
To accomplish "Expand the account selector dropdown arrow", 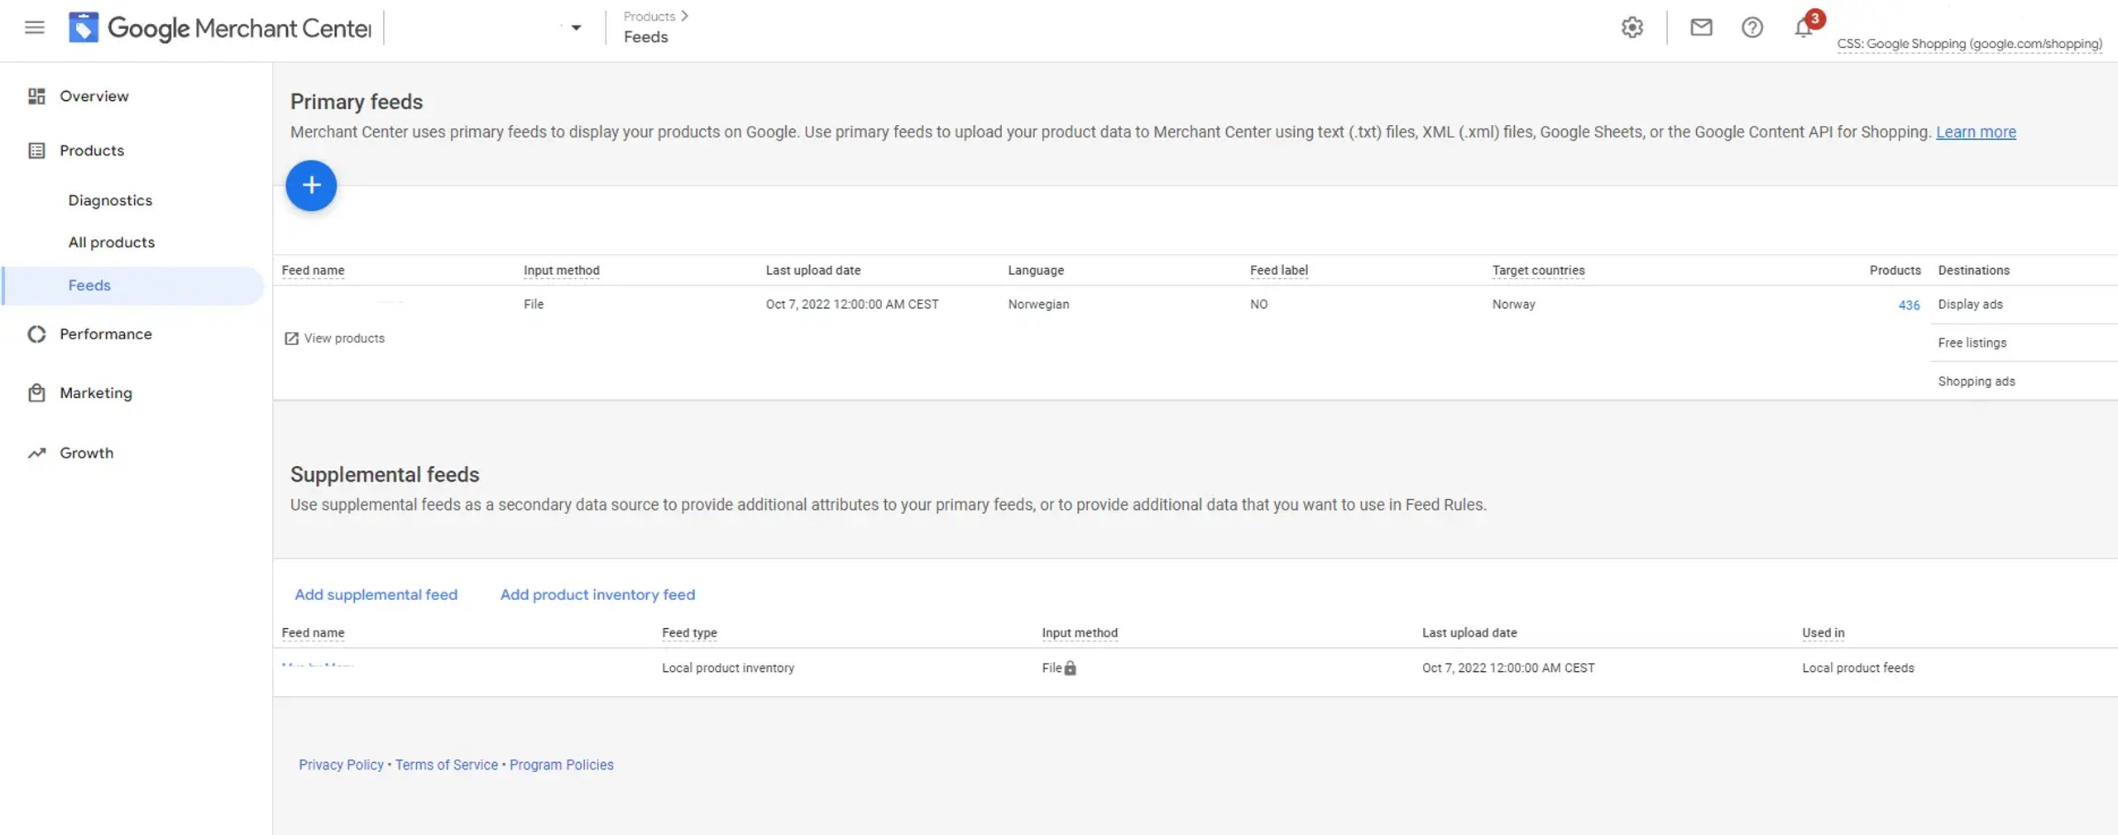I will [576, 27].
